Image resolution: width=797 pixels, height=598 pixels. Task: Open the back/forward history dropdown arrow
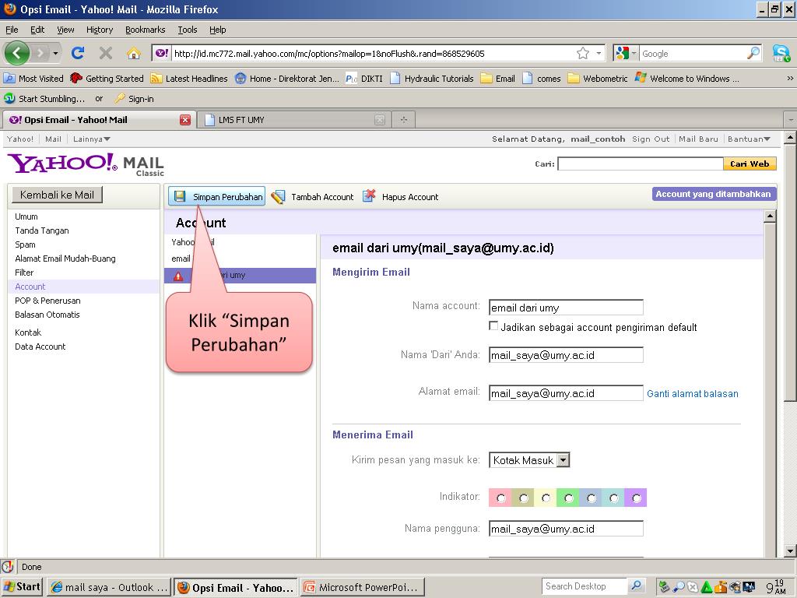click(x=55, y=53)
